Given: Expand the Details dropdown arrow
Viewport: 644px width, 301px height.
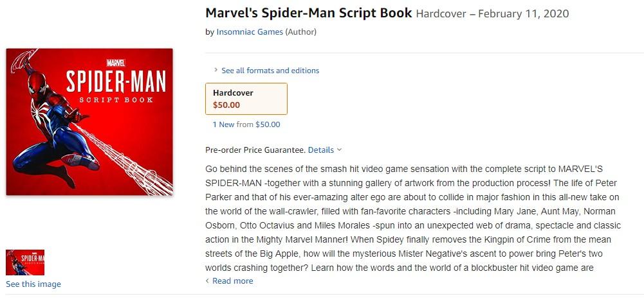Looking at the screenshot, I should [x=339, y=150].
